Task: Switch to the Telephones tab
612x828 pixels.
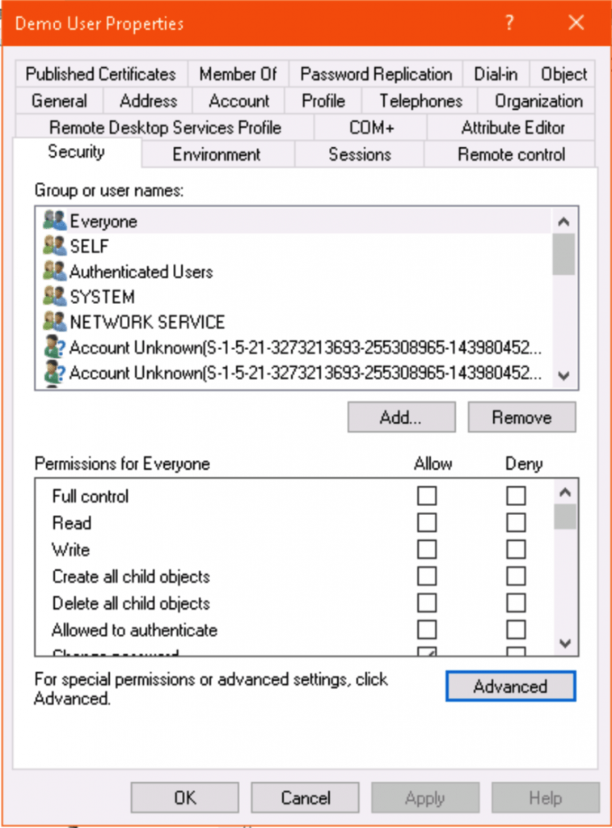Action: (x=420, y=101)
